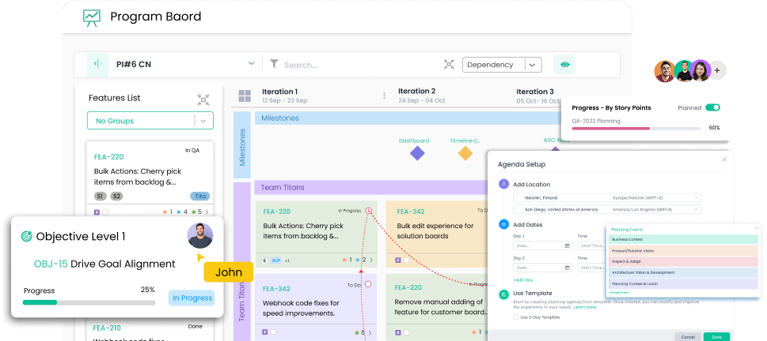The height and width of the screenshot is (341, 767).
Task: Click the woman's avatar with purple background
Action: coord(700,71)
